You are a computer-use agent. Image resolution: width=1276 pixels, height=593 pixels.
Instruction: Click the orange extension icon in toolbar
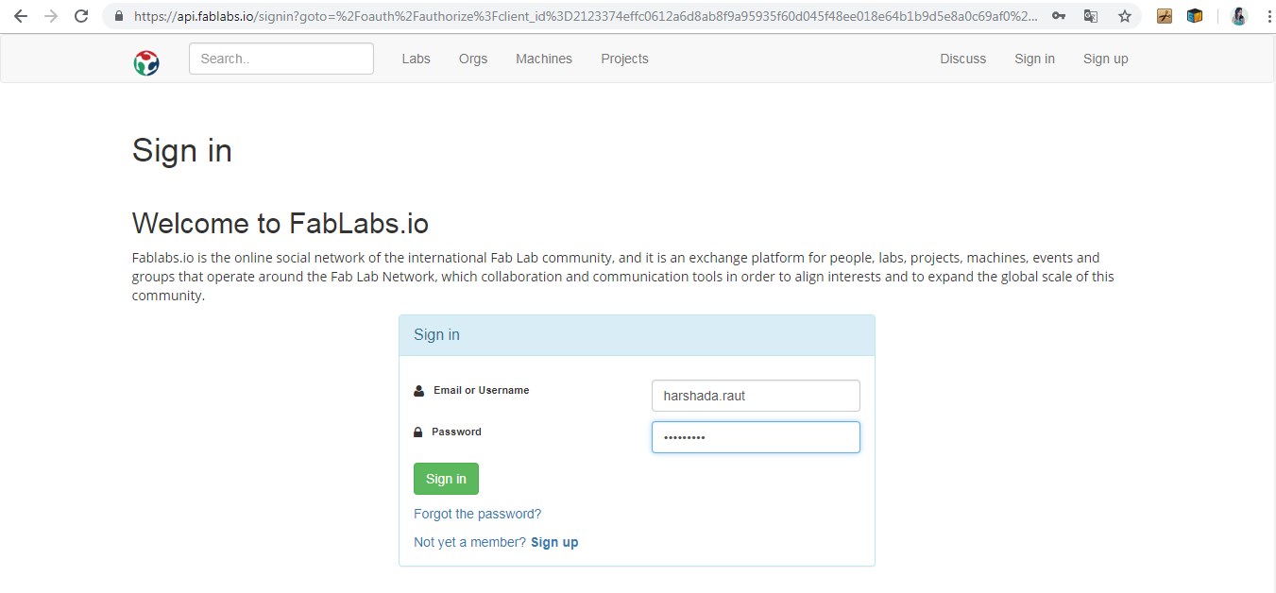(1165, 16)
